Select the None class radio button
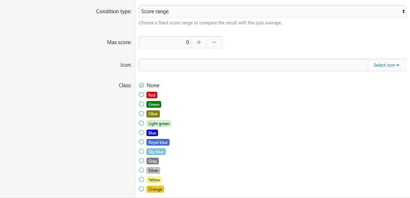Screen dimensions: 410x198 (141, 85)
